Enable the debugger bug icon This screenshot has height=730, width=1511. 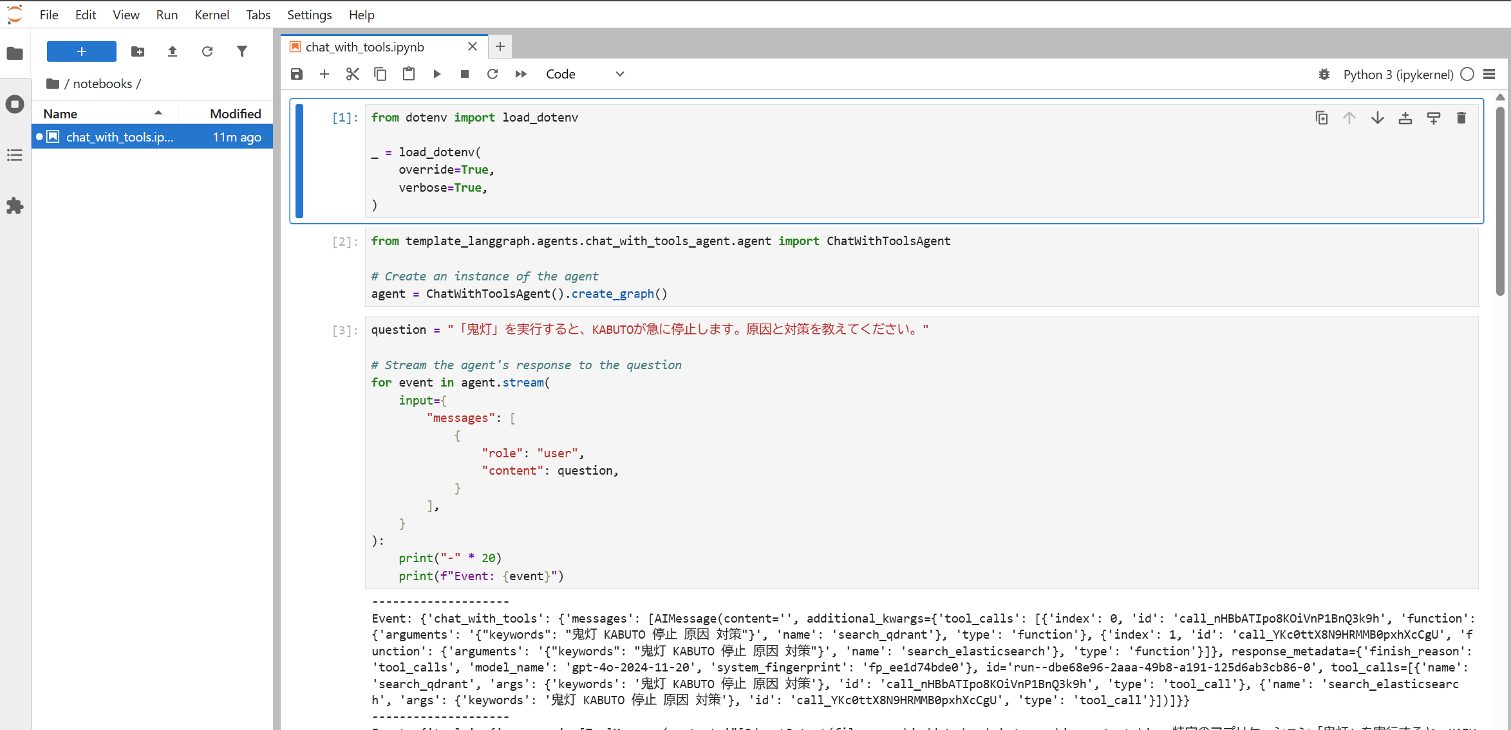pos(1324,75)
